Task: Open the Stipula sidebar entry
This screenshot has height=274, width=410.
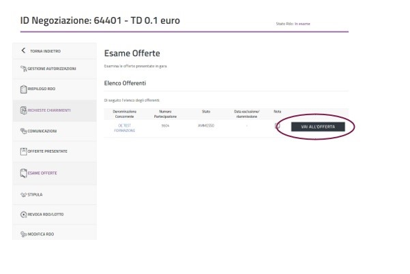Action: coord(36,194)
